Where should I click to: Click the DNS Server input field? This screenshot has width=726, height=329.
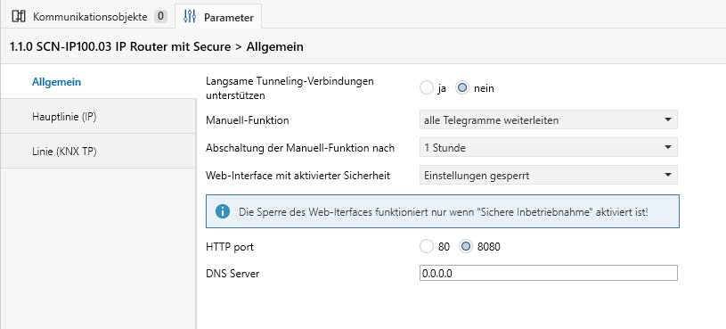point(549,274)
